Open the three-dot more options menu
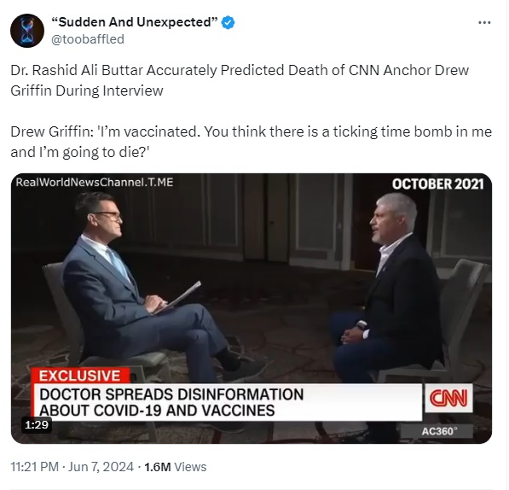Screen dimensions: 509x490 tap(484, 22)
